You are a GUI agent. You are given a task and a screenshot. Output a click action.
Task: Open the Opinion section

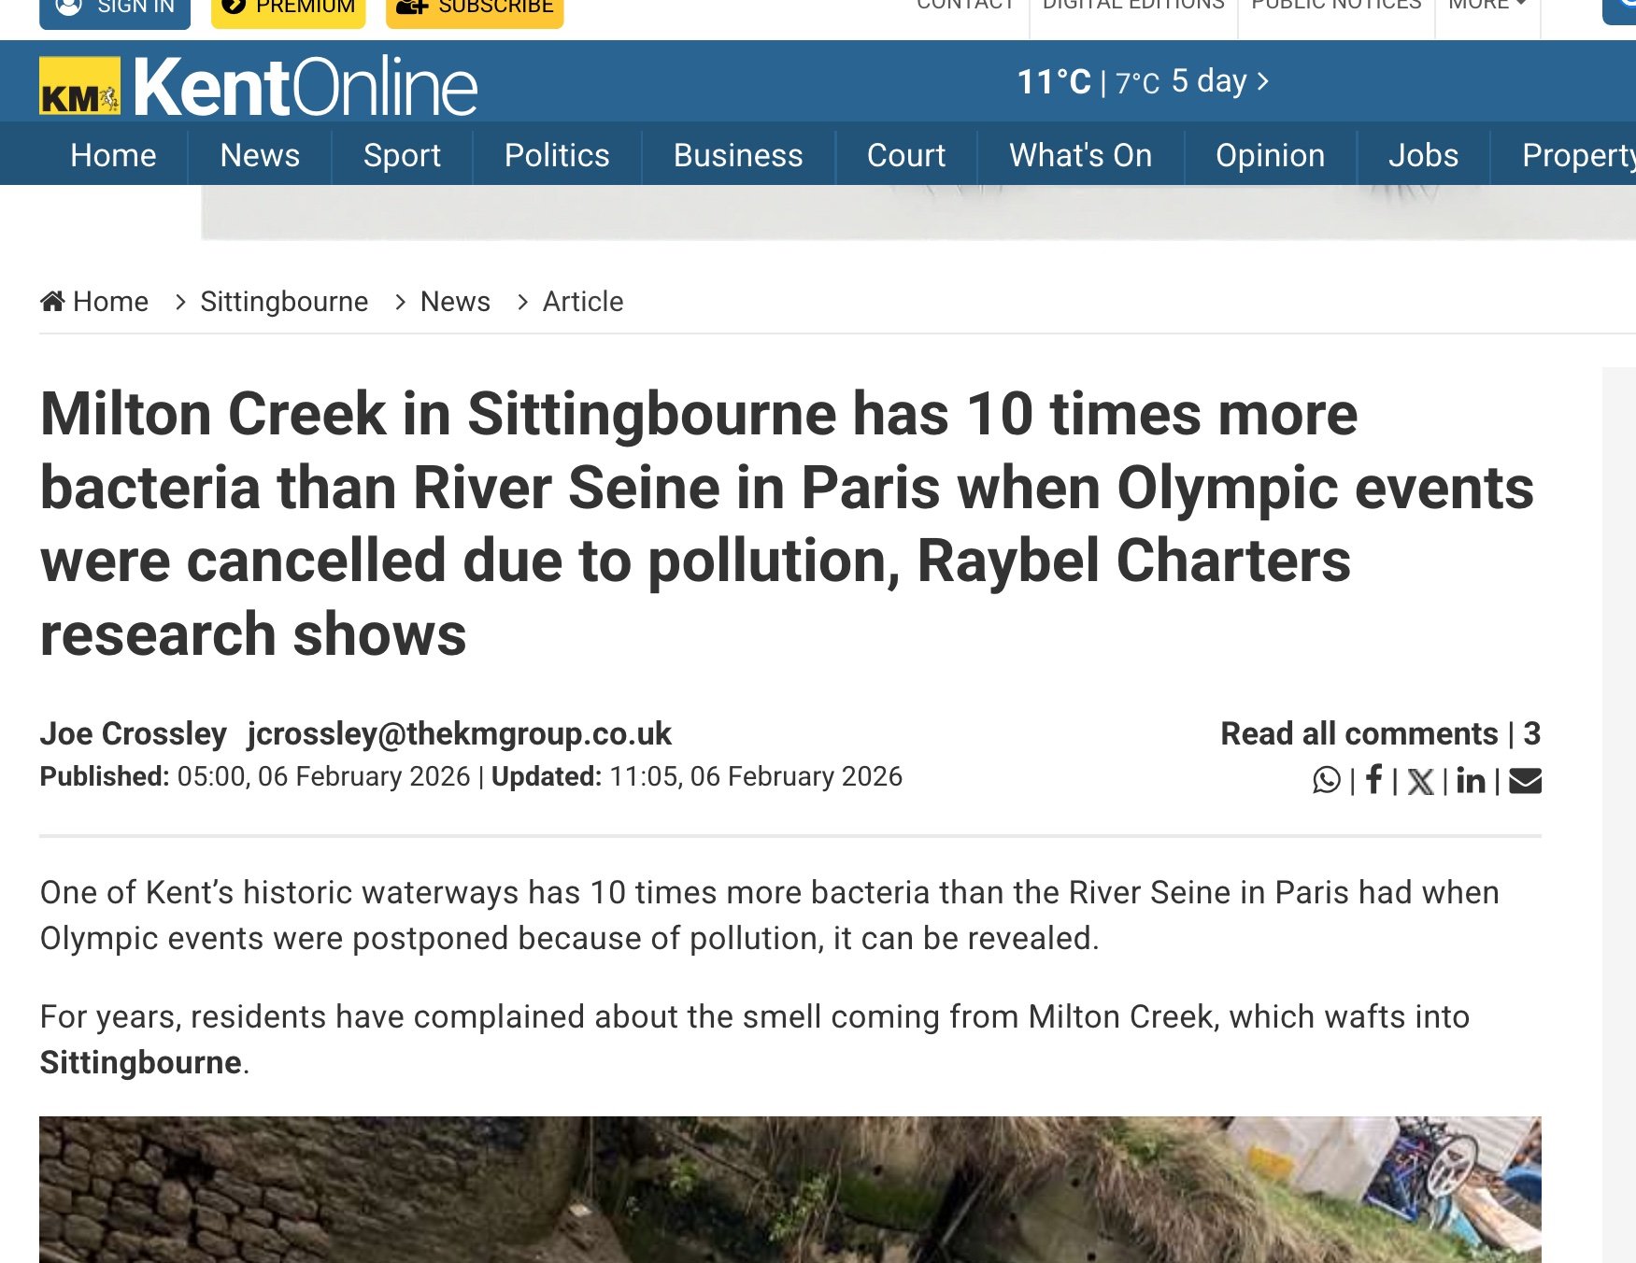point(1270,155)
